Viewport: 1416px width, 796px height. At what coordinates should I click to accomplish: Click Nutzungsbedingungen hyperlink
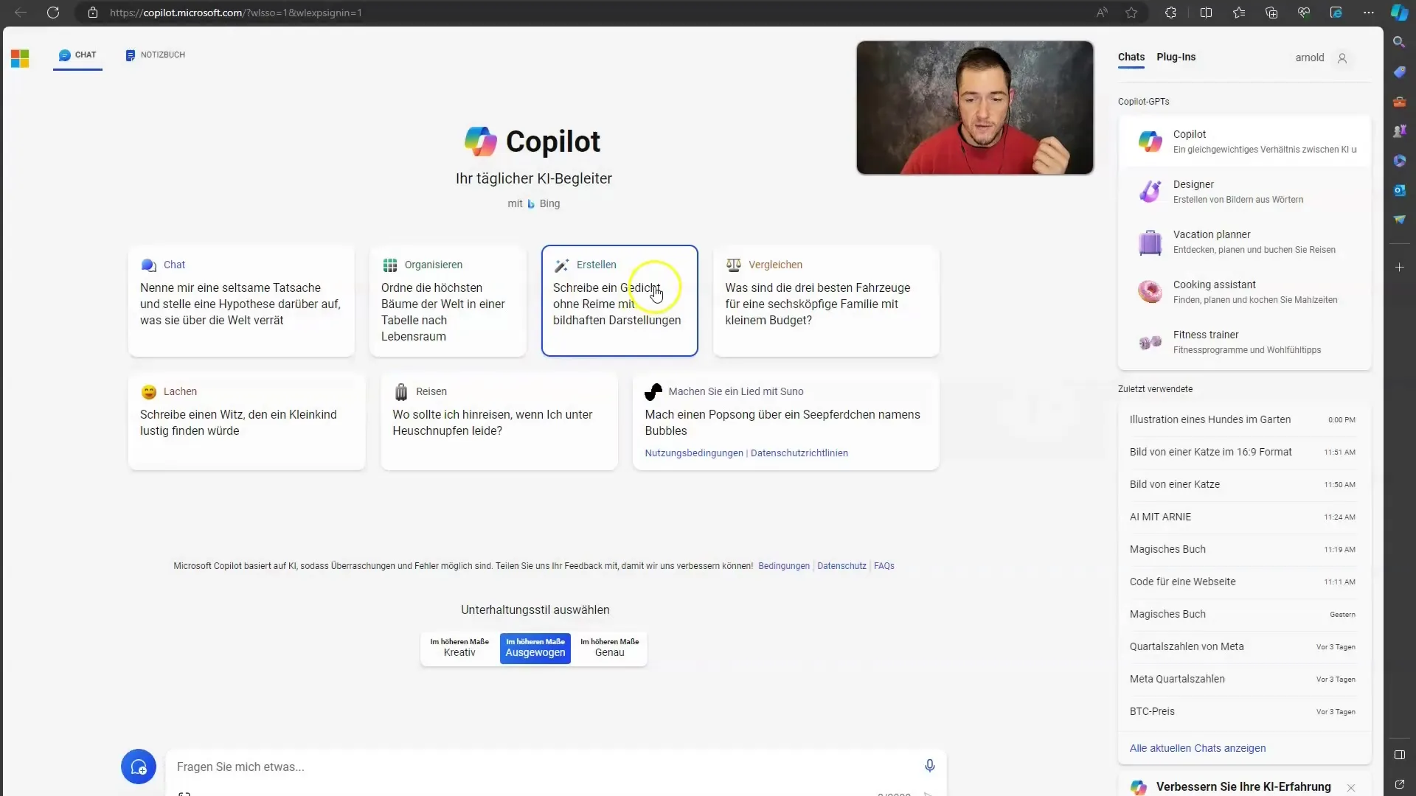point(693,452)
